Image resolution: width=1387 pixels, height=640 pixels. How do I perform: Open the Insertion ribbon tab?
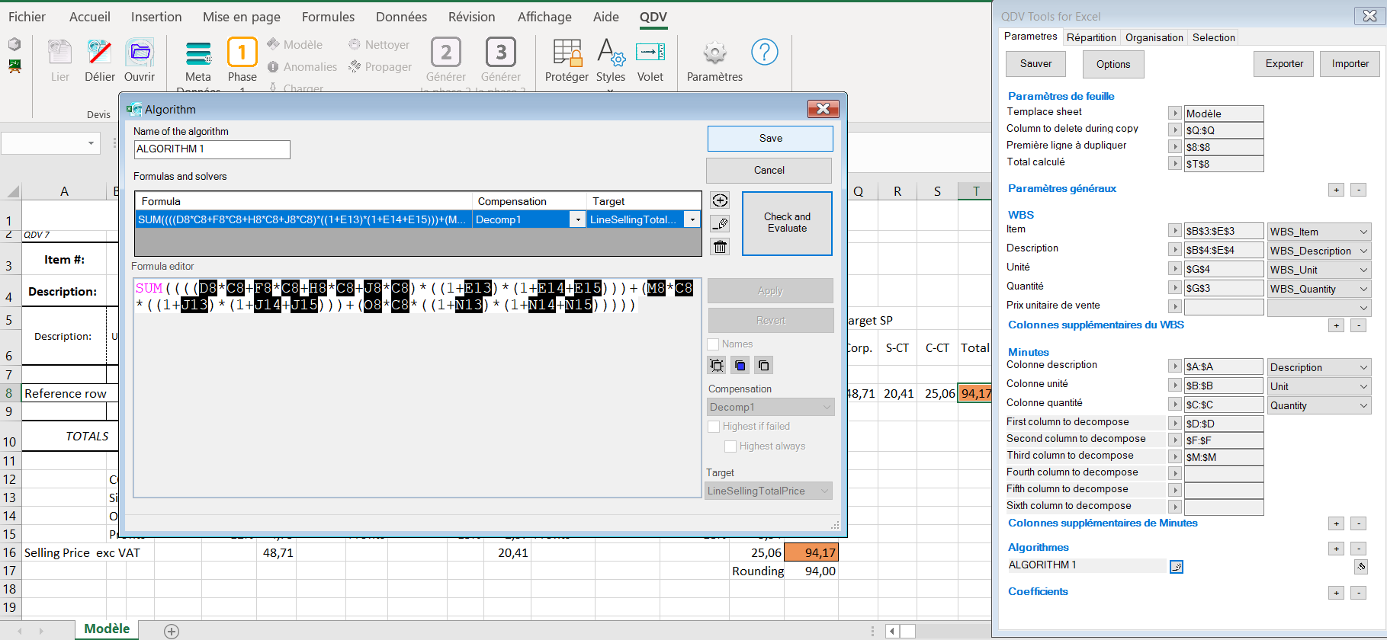tap(156, 17)
